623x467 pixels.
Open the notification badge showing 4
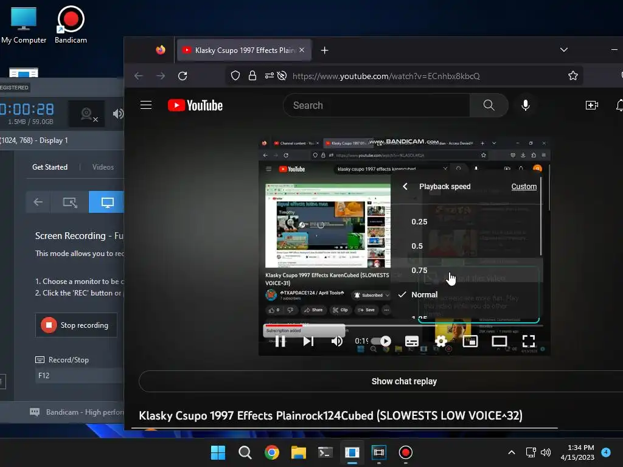point(606,452)
